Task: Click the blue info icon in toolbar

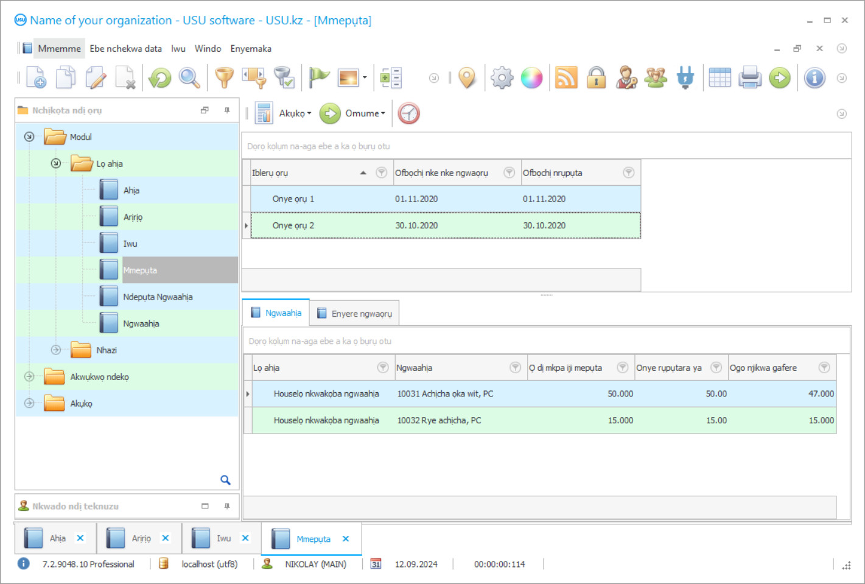Action: pos(814,77)
